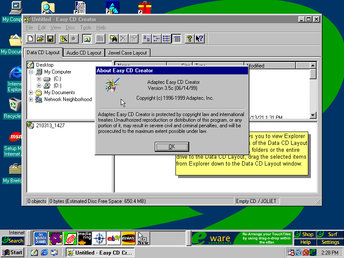The width and height of the screenshot is (344, 258).
Task: Switch to Details view toolbar button
Action: pyautogui.click(x=177, y=39)
